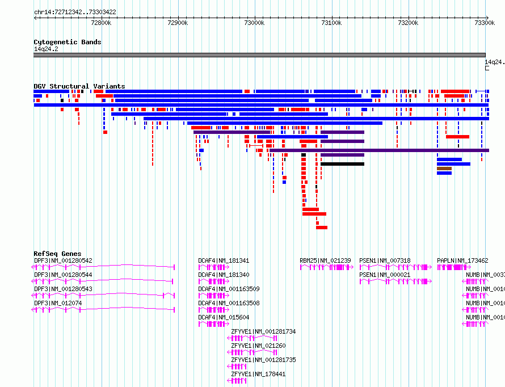Open DPF3|NM_001280542 gene label

pos(63,260)
